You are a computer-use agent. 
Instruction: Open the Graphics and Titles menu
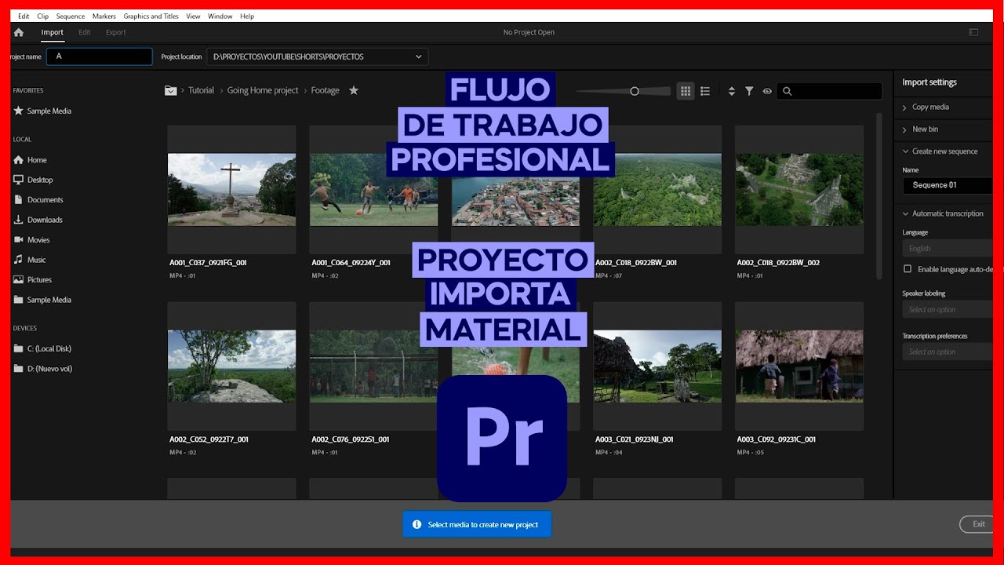coord(151,16)
